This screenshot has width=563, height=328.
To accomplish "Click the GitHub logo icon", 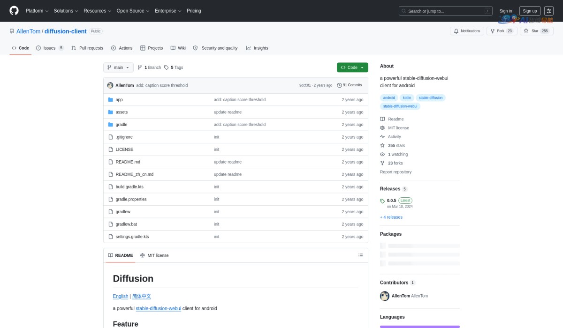I will point(14,11).
